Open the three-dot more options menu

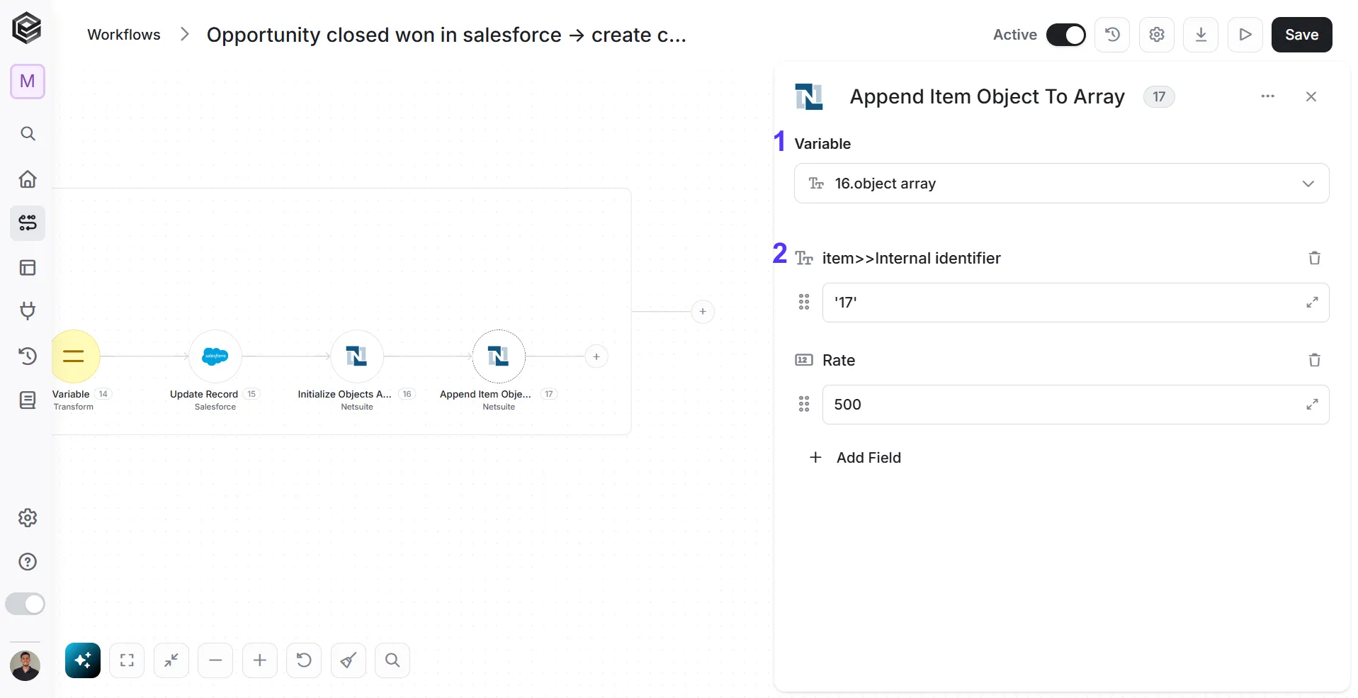click(x=1268, y=96)
